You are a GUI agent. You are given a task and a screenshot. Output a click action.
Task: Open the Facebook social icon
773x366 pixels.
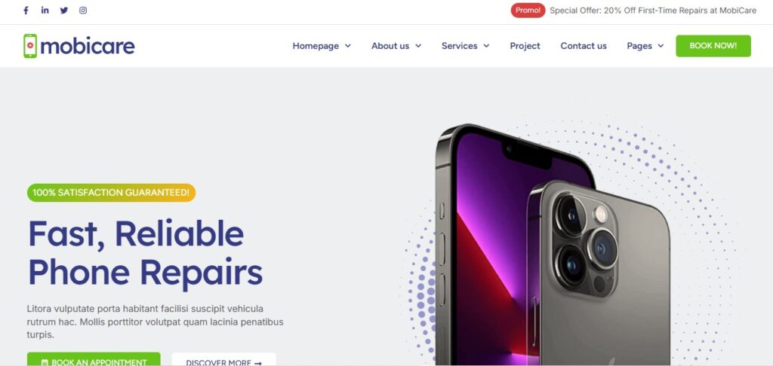pyautogui.click(x=26, y=11)
